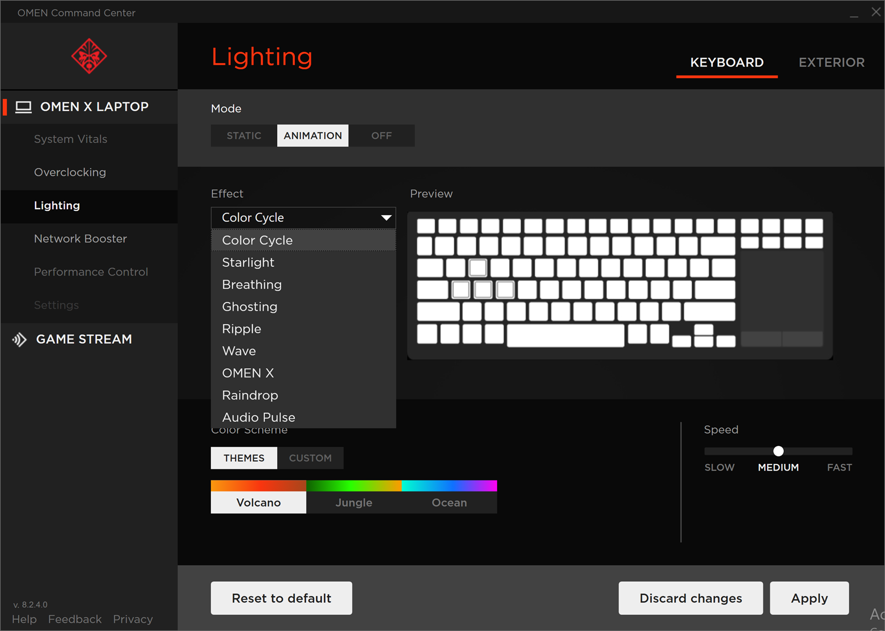Click the speed slider handle
This screenshot has height=631, width=885.
pyautogui.click(x=778, y=451)
